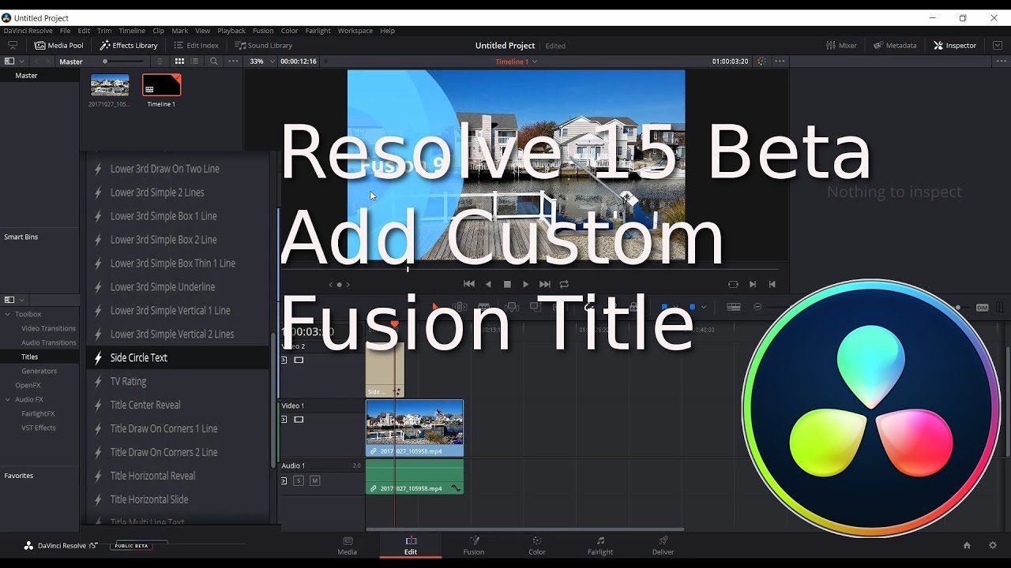Click the stop playback button

507,284
